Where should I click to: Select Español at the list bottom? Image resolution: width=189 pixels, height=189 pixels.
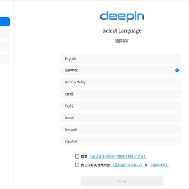121,141
